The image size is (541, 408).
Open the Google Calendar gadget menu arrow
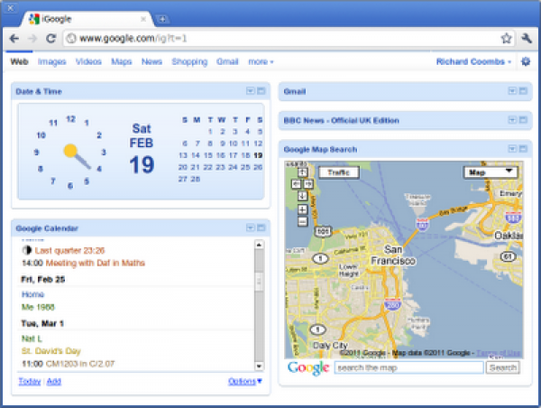click(x=251, y=227)
